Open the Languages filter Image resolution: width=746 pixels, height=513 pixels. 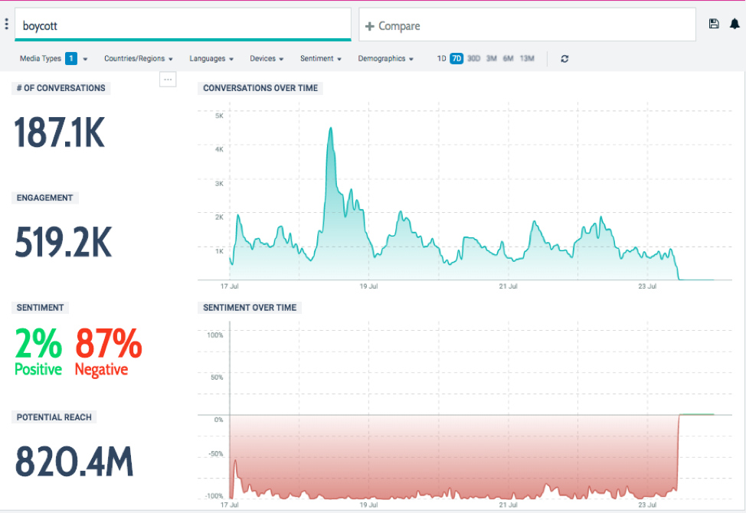click(211, 58)
